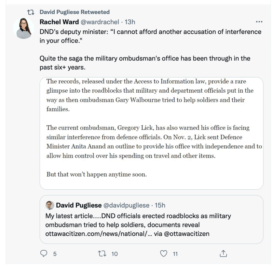Open the "David Pugliese Retweeted" link
The width and height of the screenshot is (273, 265).
point(75,12)
